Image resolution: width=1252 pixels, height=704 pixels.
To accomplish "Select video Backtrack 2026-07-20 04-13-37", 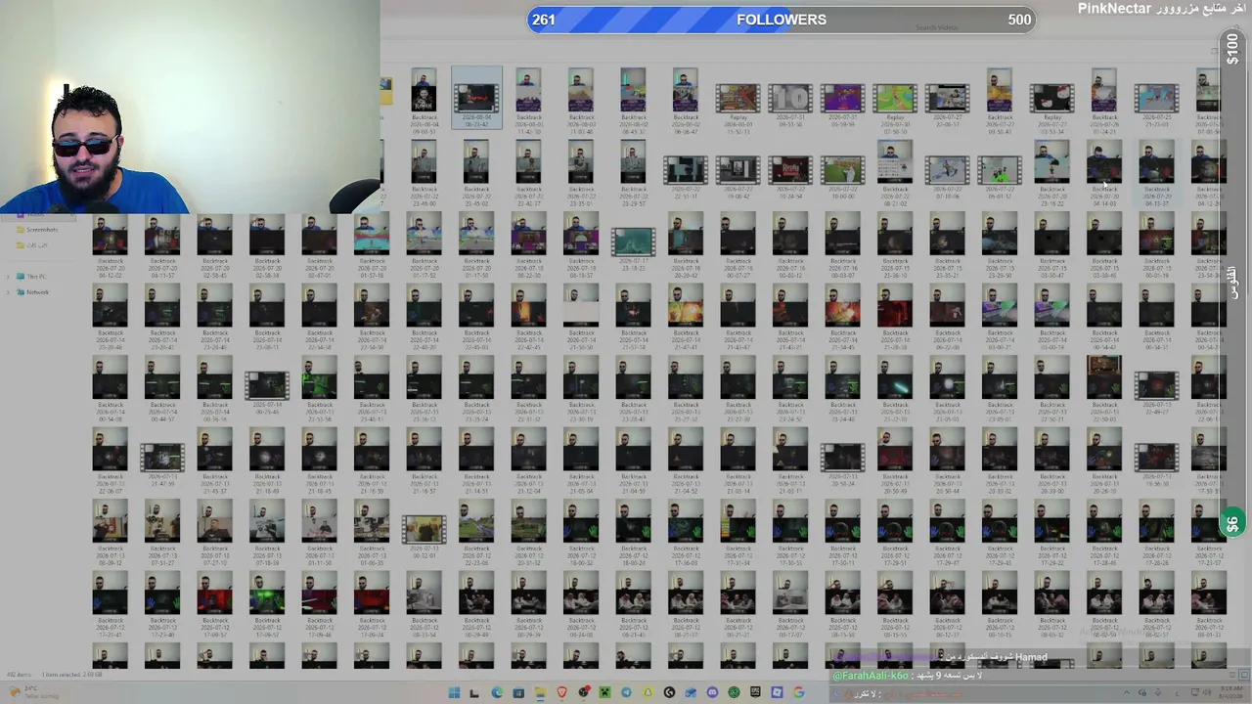I will pyautogui.click(x=1156, y=171).
